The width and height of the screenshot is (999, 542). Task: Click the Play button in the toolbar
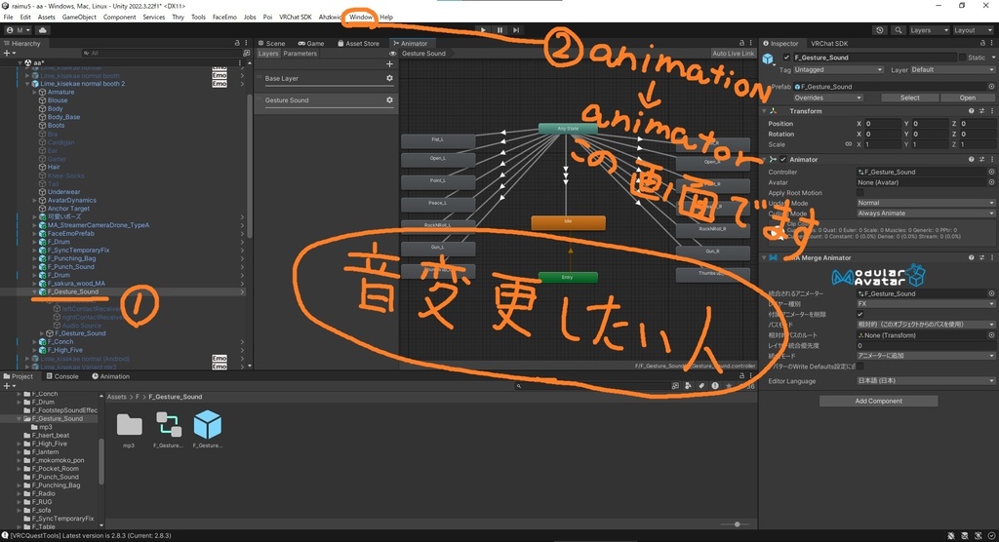(x=483, y=30)
